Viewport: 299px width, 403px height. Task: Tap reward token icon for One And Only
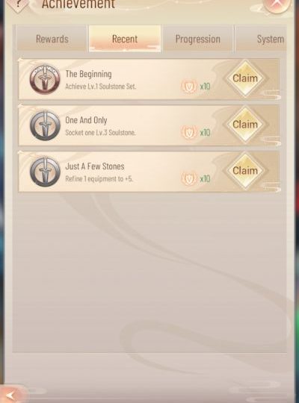pos(189,133)
